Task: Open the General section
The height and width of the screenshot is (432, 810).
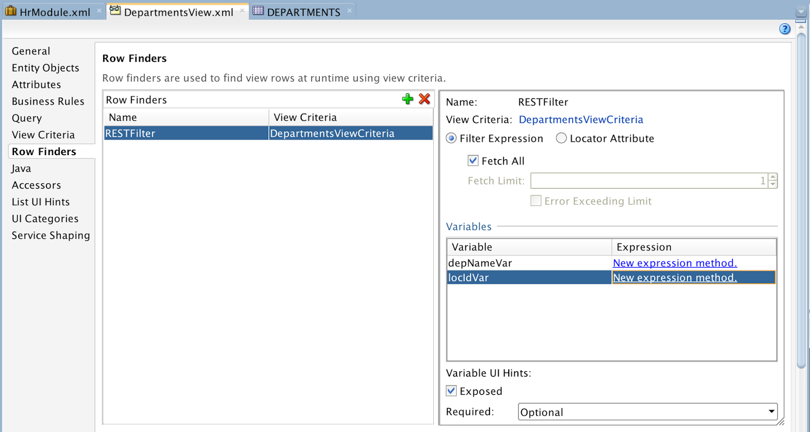Action: (x=31, y=51)
